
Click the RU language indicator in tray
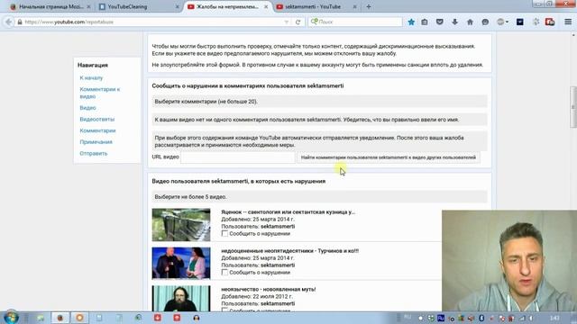click(x=441, y=318)
